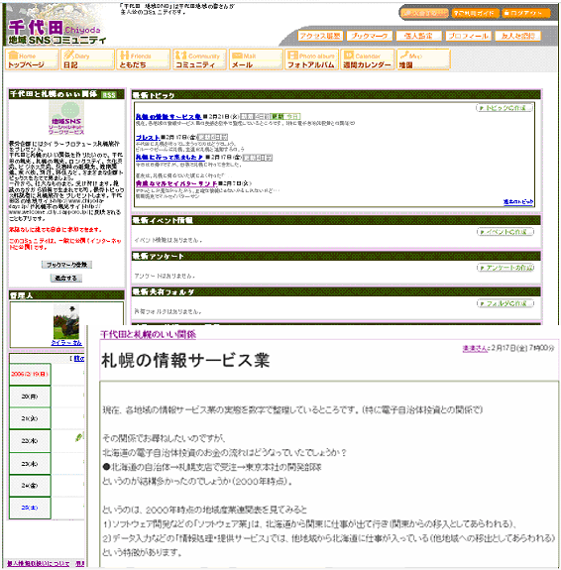
Task: Click the green pencil icon in the calendar
Action: [x=79, y=438]
